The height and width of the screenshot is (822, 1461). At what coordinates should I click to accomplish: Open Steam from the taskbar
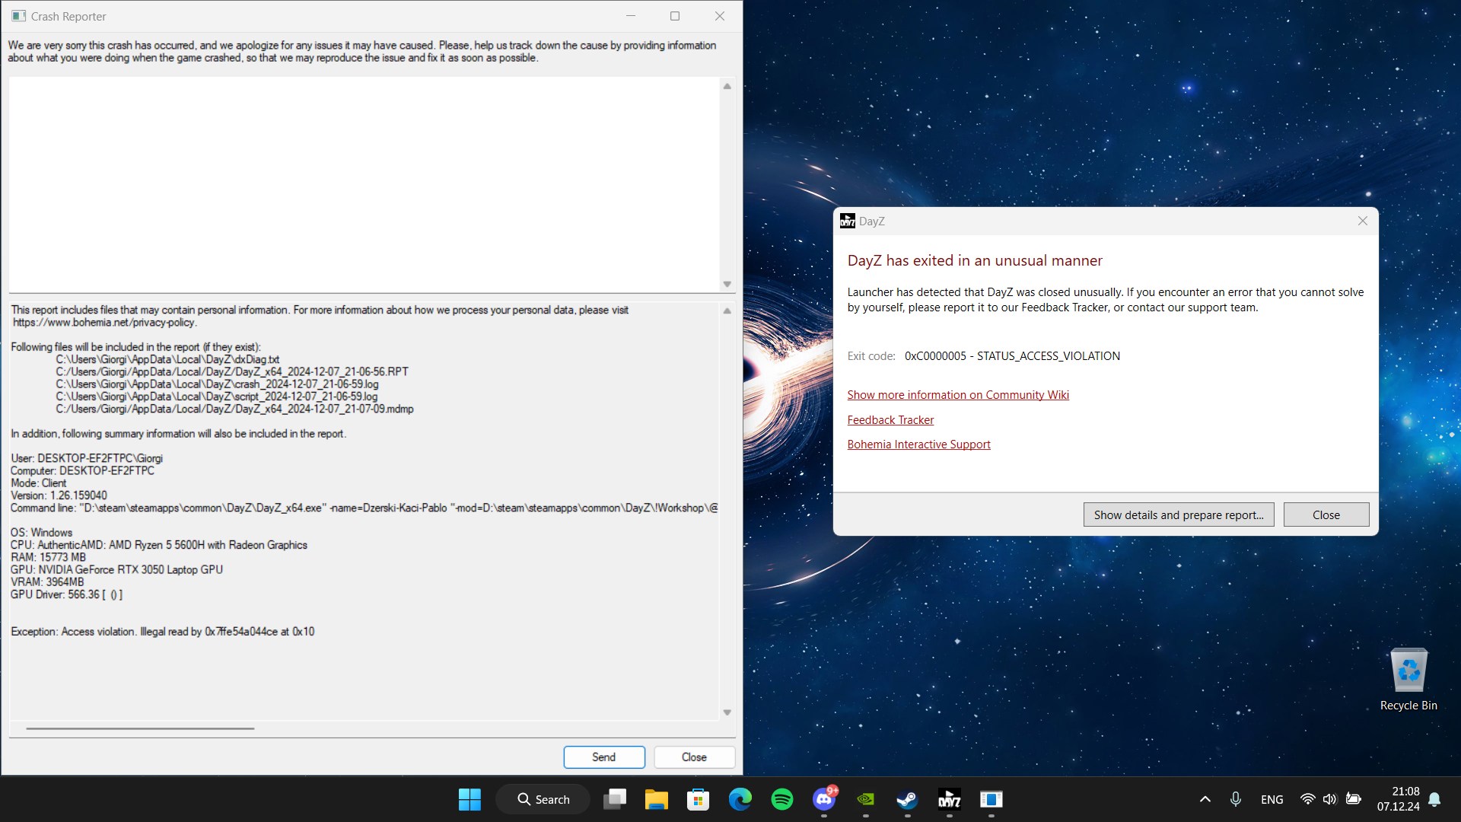click(x=907, y=799)
